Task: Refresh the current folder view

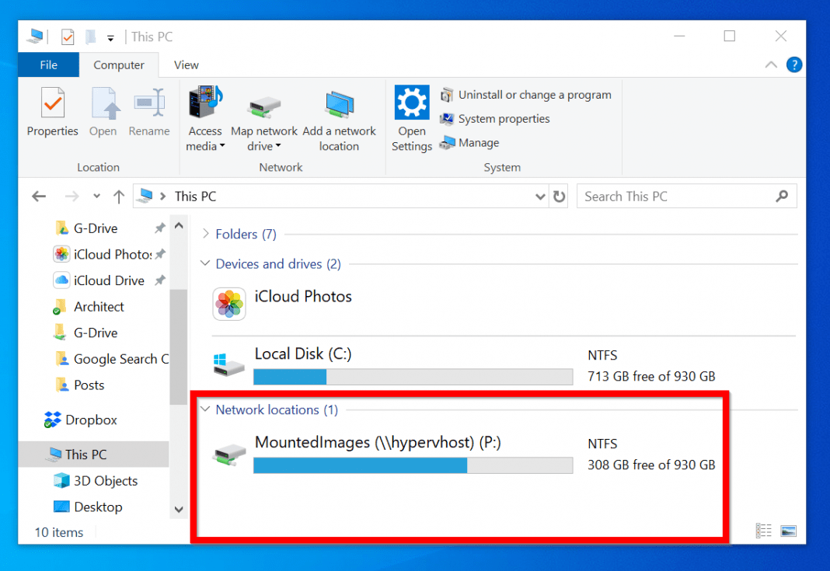Action: point(559,196)
